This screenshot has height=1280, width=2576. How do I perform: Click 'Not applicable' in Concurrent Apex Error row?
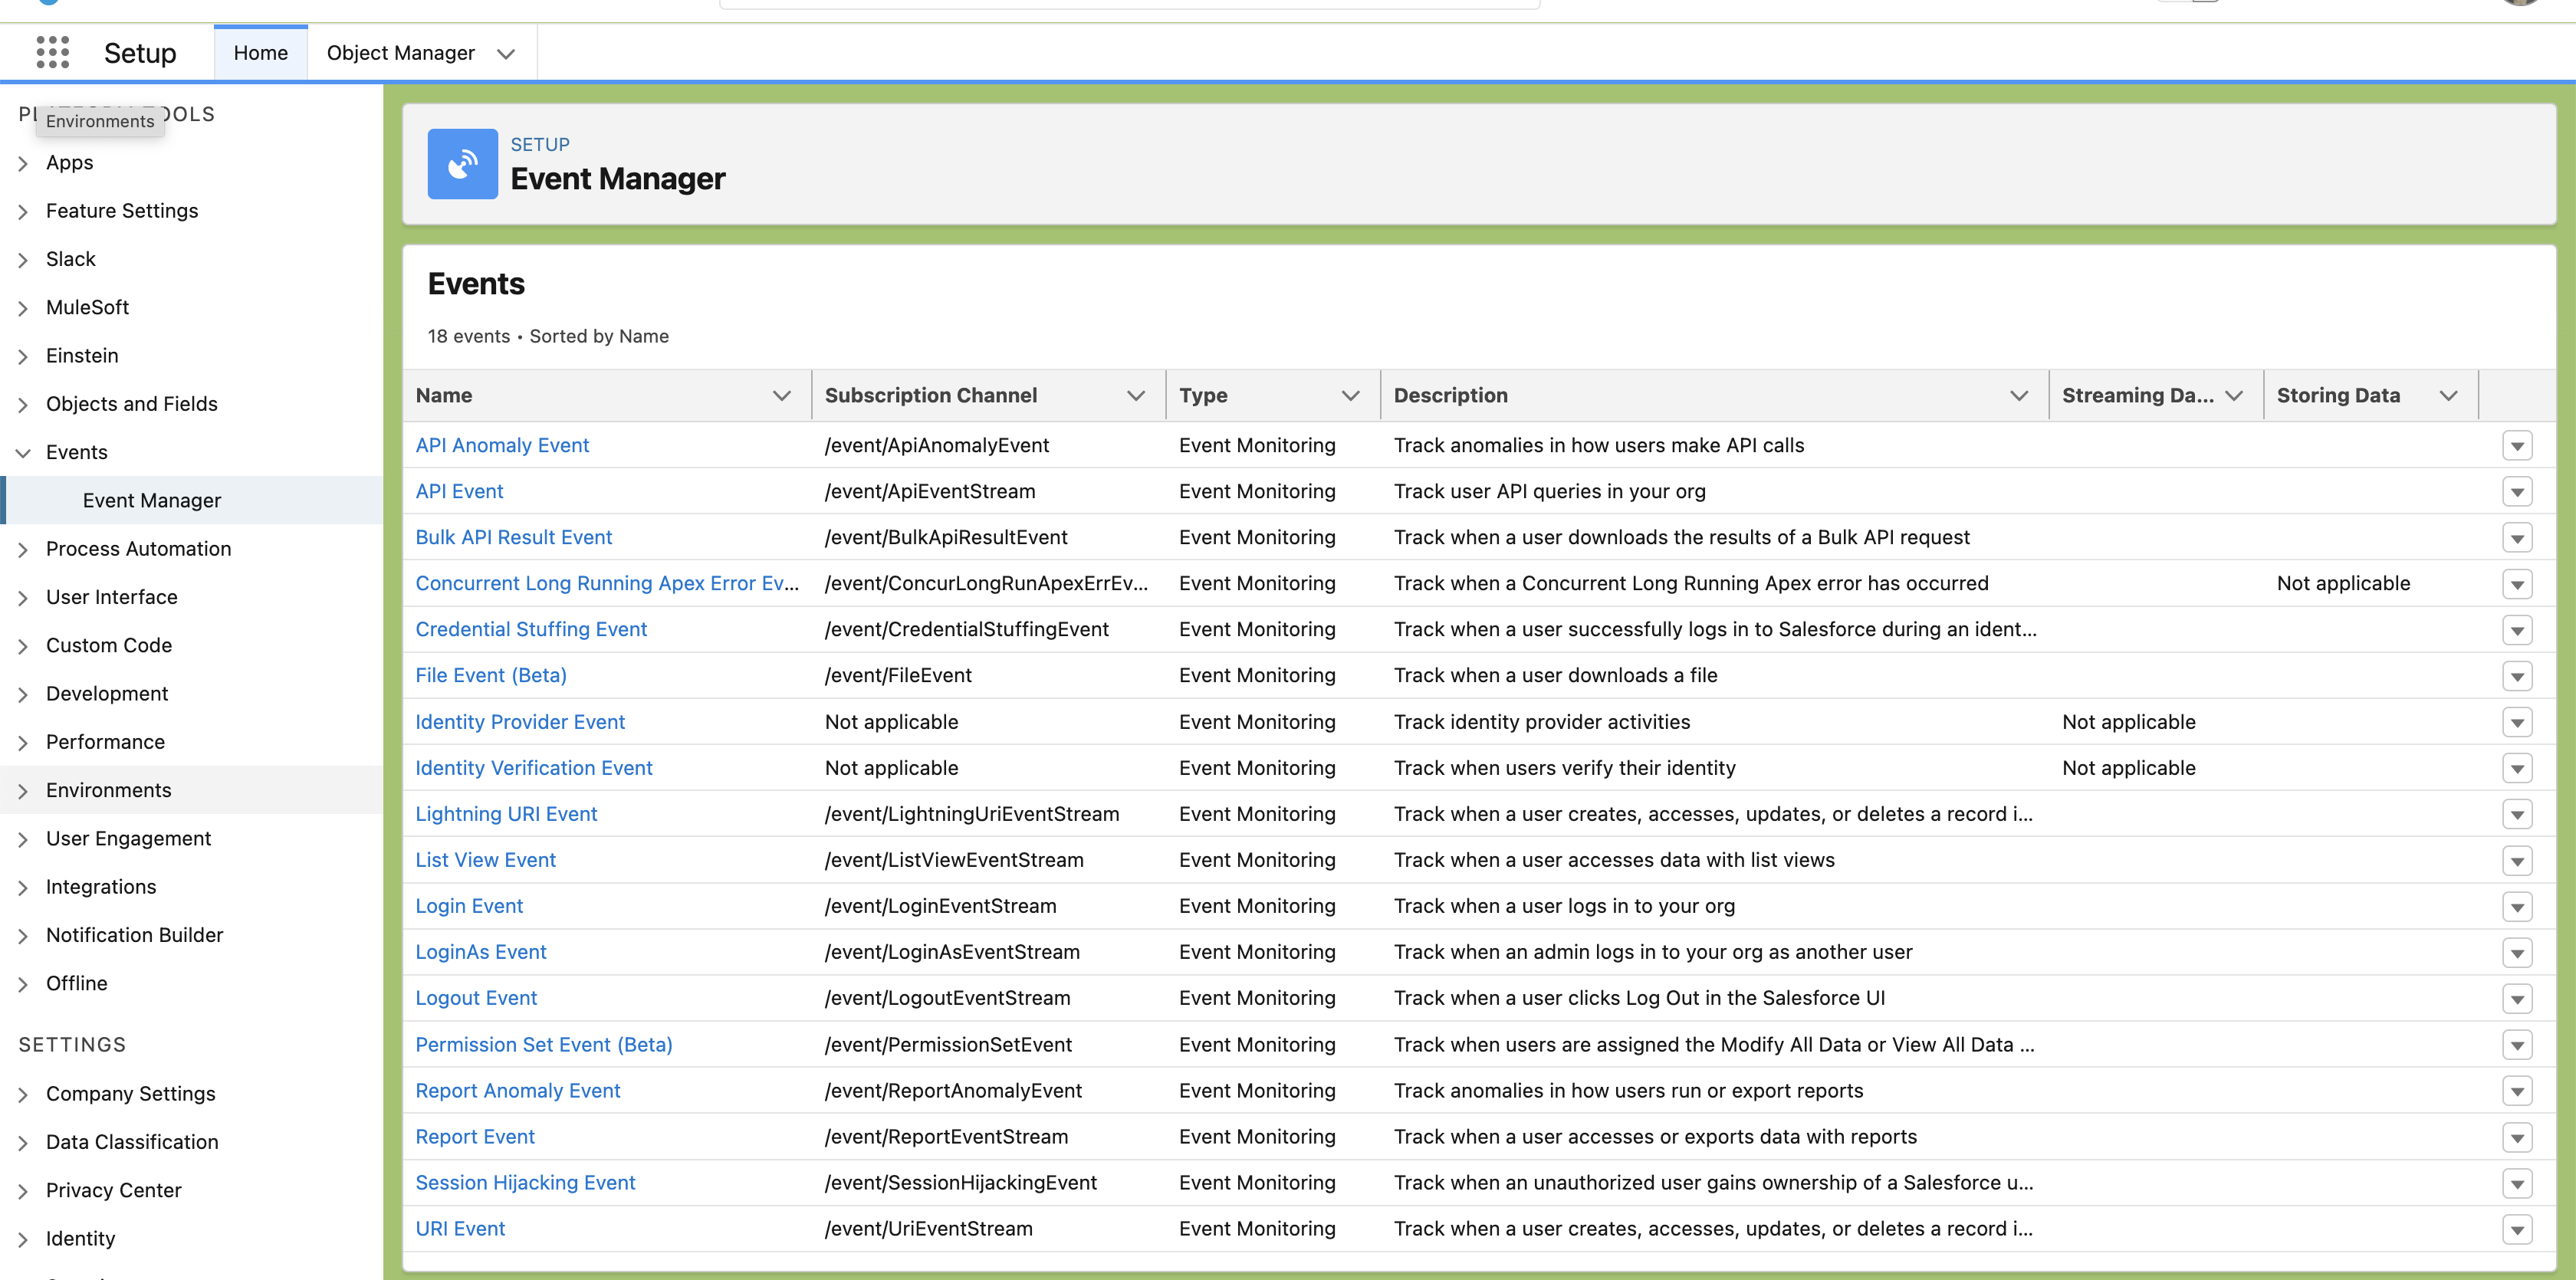(2343, 583)
